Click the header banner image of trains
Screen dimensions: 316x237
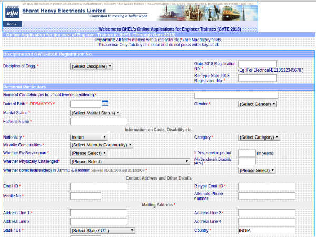click(208, 13)
